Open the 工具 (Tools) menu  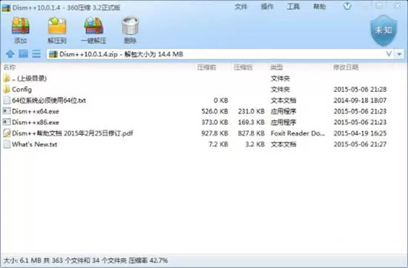(x=293, y=7)
